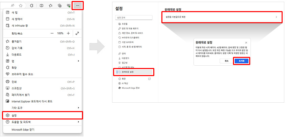Expand the 앱 submenu
The height and width of the screenshot is (138, 287).
[78, 61]
